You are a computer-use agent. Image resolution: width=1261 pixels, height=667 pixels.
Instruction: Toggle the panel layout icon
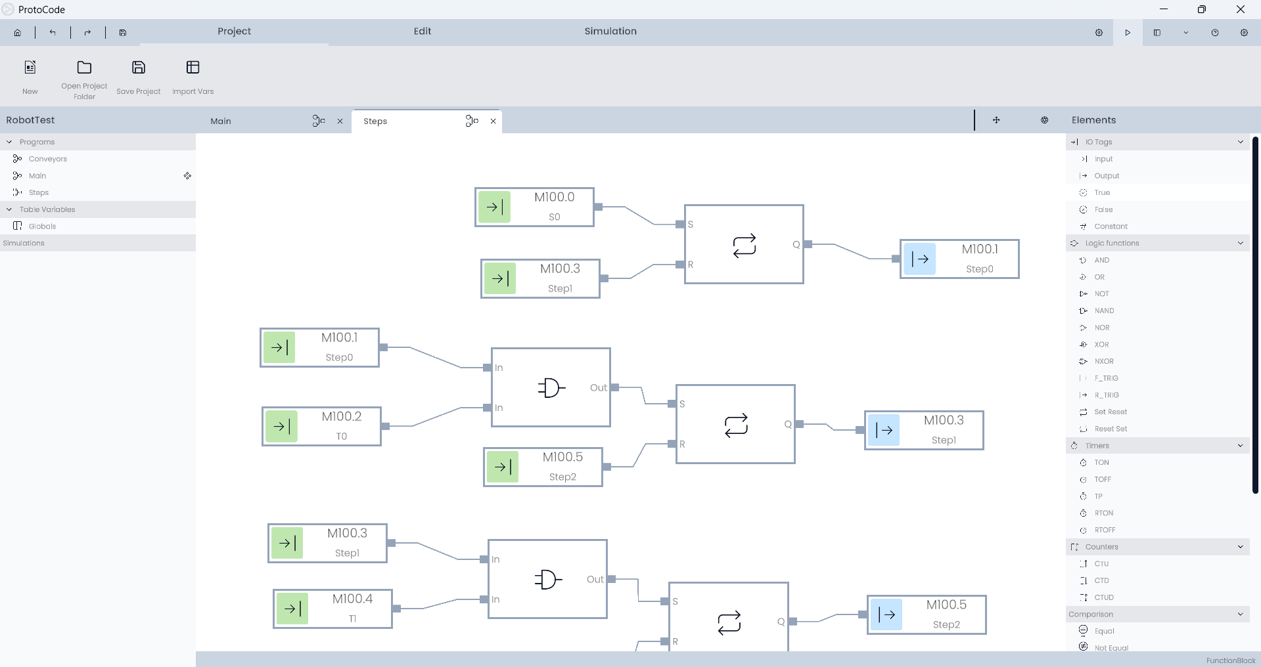click(x=1157, y=32)
